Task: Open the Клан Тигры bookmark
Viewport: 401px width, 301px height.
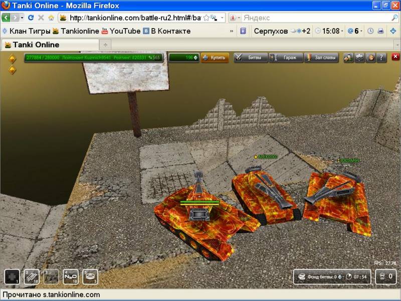Action: pos(27,31)
